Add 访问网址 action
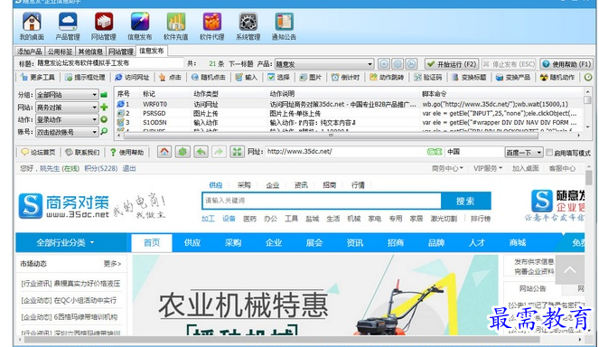The width and height of the screenshot is (599, 347). pos(132,77)
